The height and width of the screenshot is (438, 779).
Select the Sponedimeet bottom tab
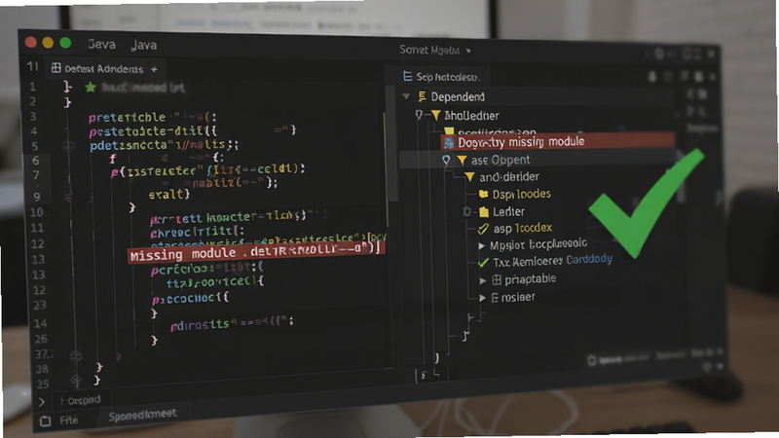coord(142,415)
